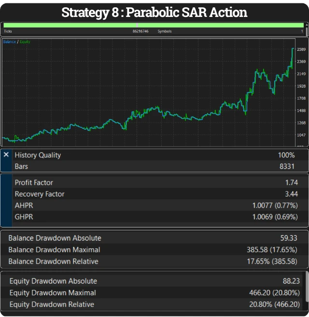Select the Bars row
The height and width of the screenshot is (317, 309).
click(154, 166)
